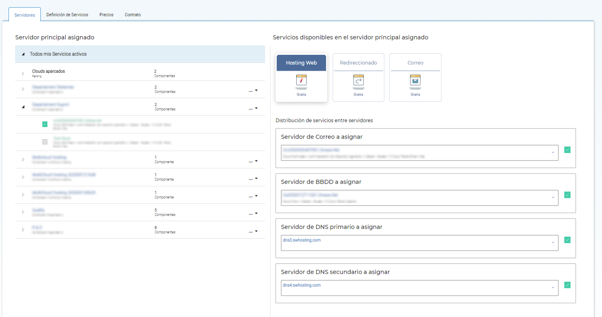Click Distribución de servicios entre servidores heading
Screen dimensions: 602x317
click(x=324, y=120)
